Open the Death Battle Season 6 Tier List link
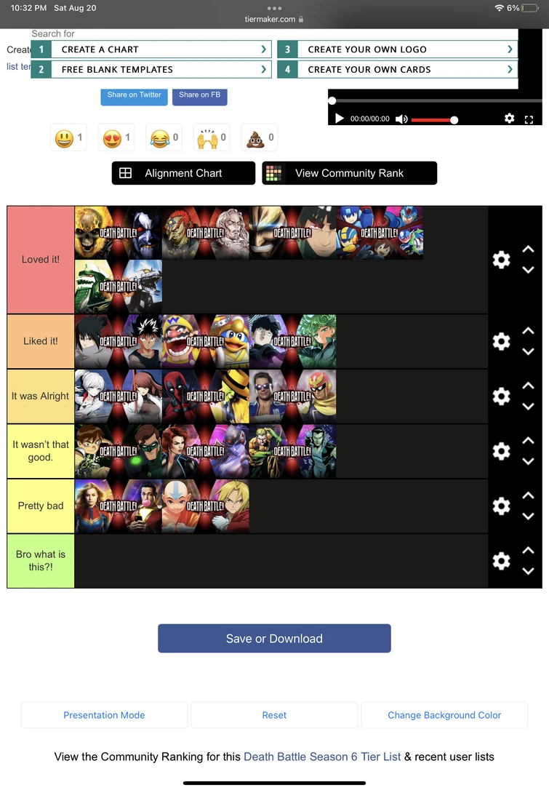This screenshot has width=549, height=790. 322,757
